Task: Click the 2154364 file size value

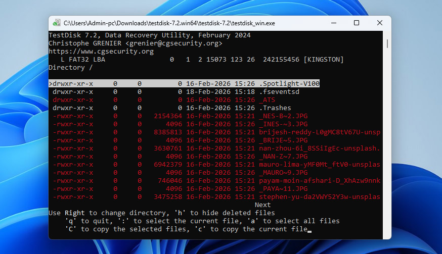Action: click(168, 116)
